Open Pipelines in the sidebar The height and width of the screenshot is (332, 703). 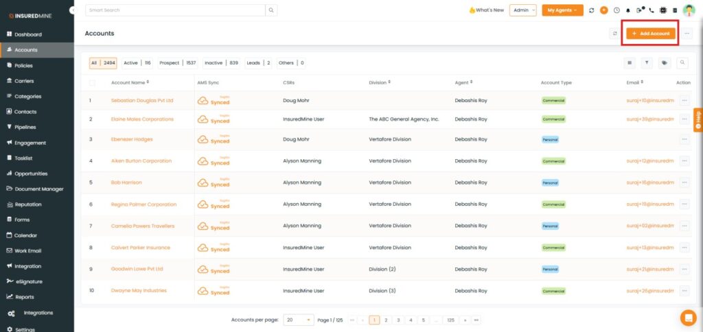click(25, 127)
